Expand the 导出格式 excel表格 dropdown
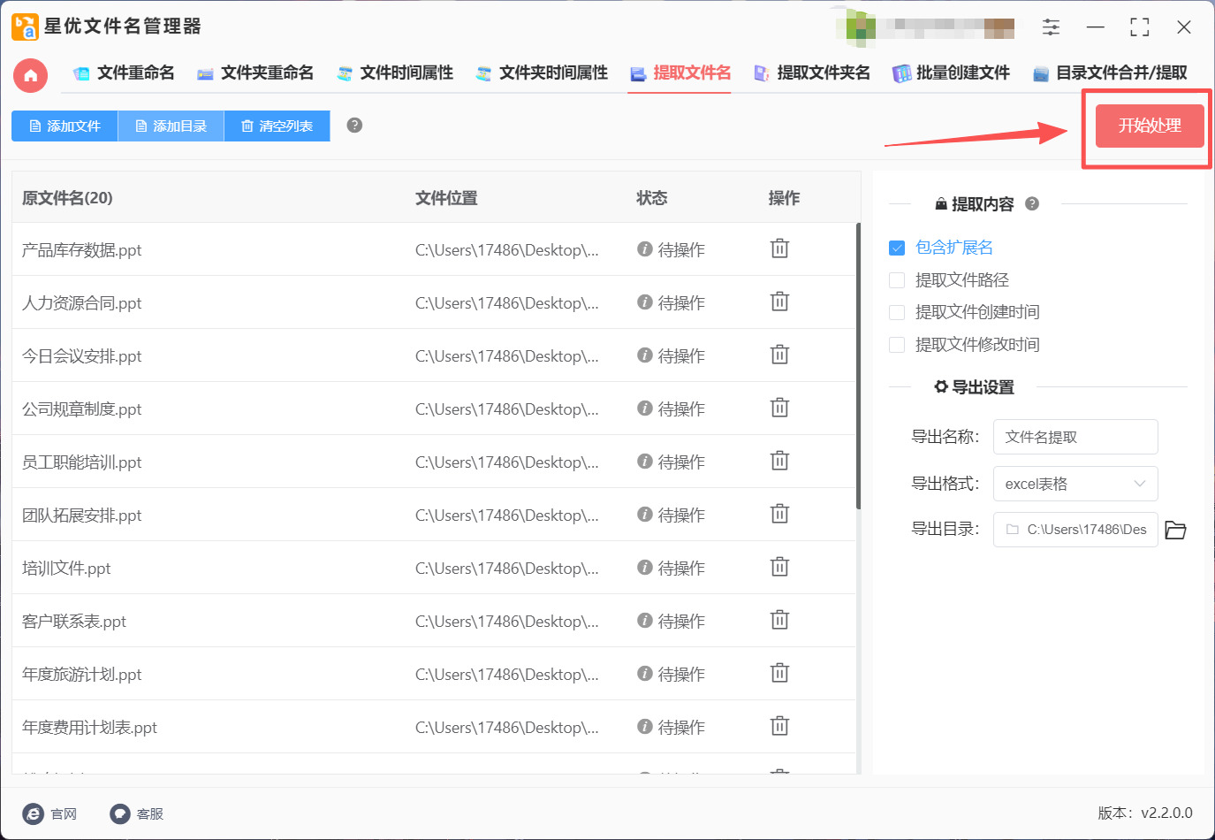Image resolution: width=1215 pixels, height=840 pixels. click(1075, 484)
